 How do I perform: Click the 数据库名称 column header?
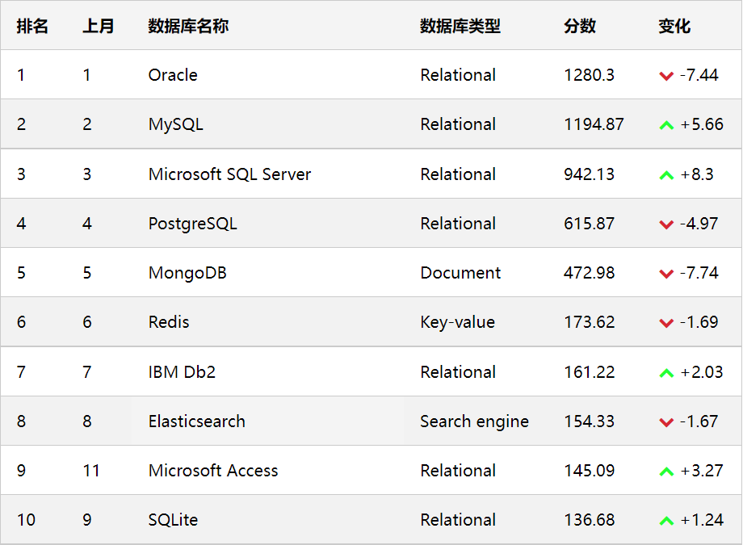(x=188, y=26)
